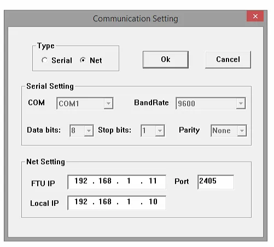This screenshot has height=247, width=274.
Task: Click the Net Setting group label
Action: [x=45, y=162]
